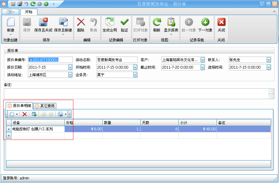Click the new-row asterisk indicator
The image size is (279, 183).
tap(9, 135)
